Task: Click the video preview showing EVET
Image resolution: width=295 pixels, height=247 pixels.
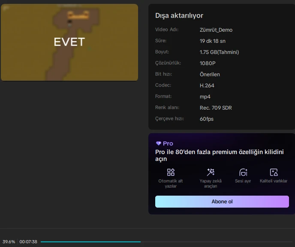Action: (x=69, y=42)
